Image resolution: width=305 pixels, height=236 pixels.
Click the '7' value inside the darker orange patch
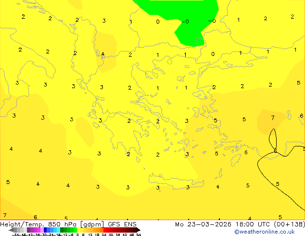coord(273,118)
